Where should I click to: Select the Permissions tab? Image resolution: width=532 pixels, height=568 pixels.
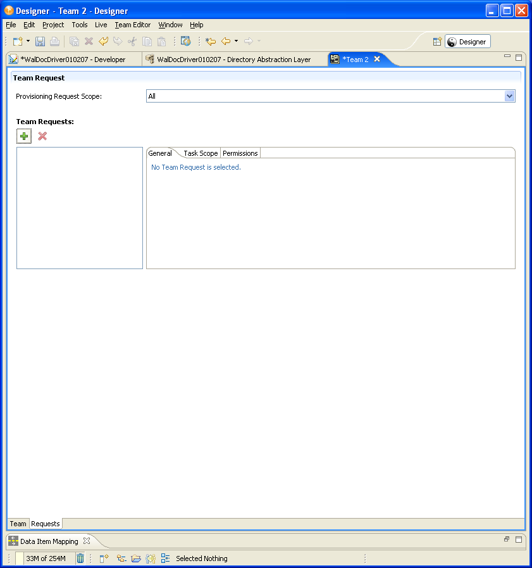coord(240,153)
